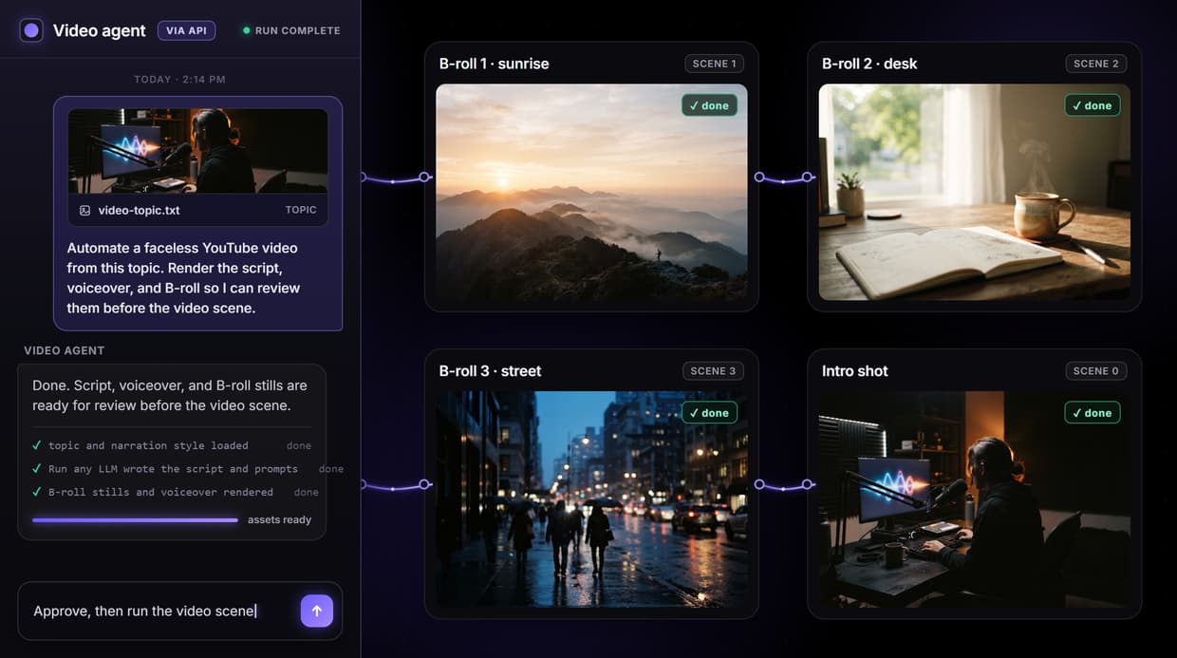Send the message with the arrow button

coord(317,611)
